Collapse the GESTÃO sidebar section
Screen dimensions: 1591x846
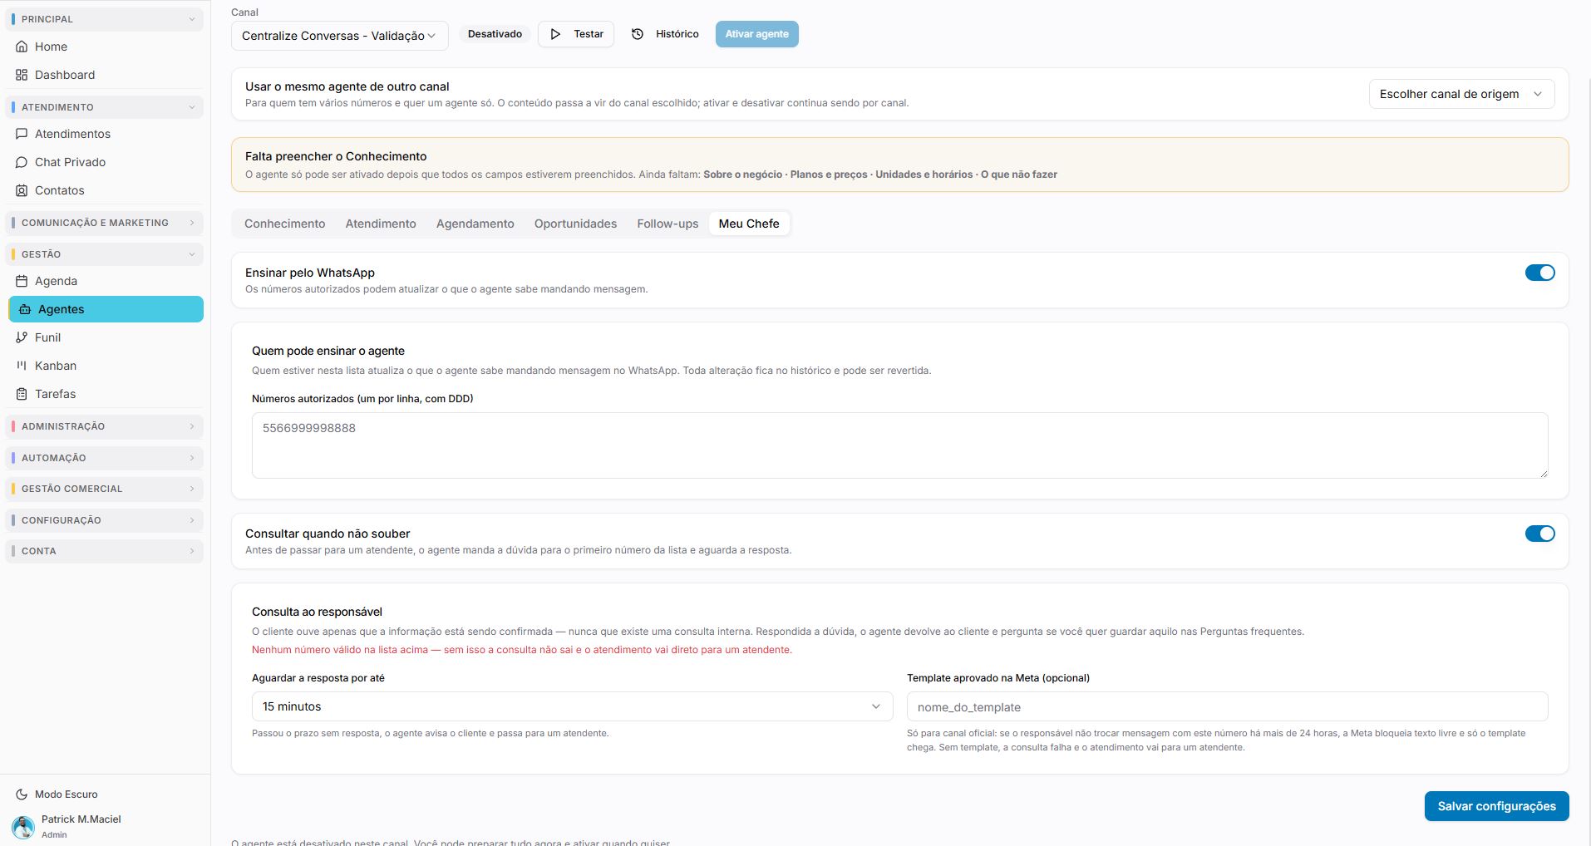[x=105, y=254]
